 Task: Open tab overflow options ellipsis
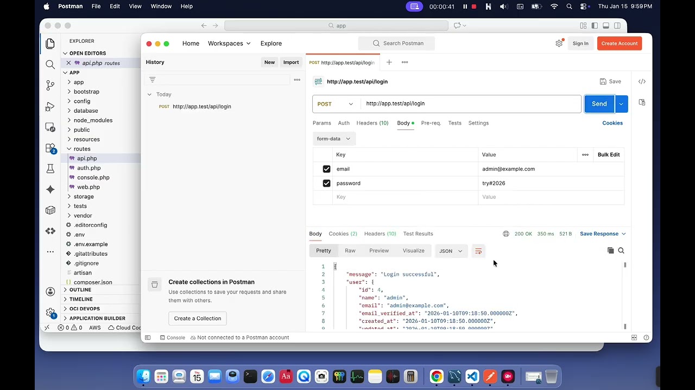click(x=405, y=62)
